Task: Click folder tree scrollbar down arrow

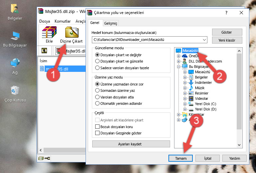Action: click(x=239, y=145)
